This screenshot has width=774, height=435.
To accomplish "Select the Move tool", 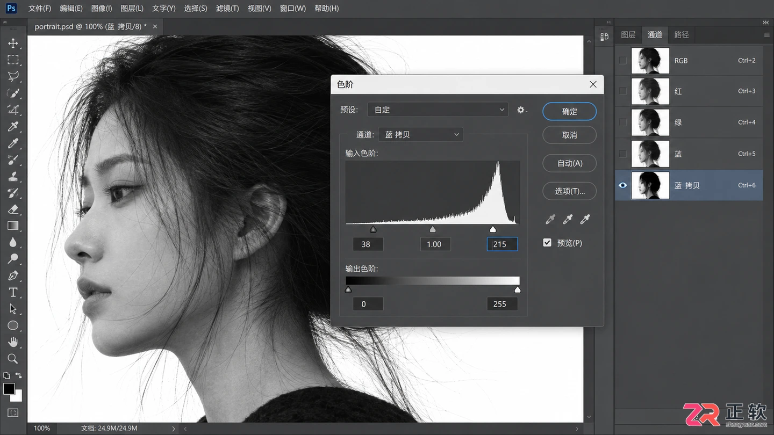I will [x=13, y=43].
